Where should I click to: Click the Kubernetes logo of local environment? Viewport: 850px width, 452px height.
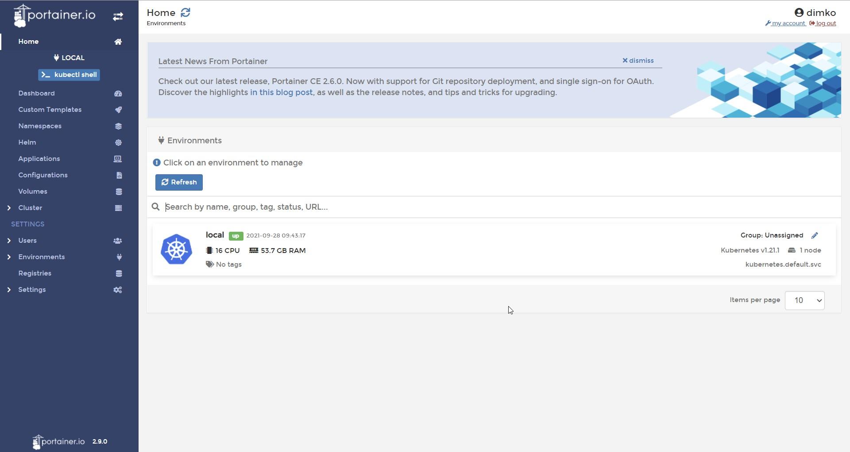pos(176,249)
